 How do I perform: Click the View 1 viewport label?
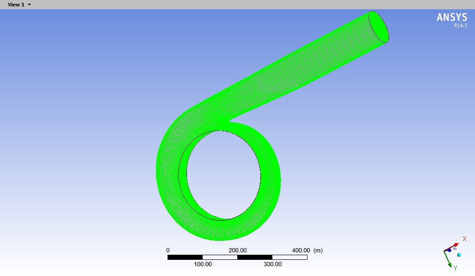pyautogui.click(x=16, y=5)
